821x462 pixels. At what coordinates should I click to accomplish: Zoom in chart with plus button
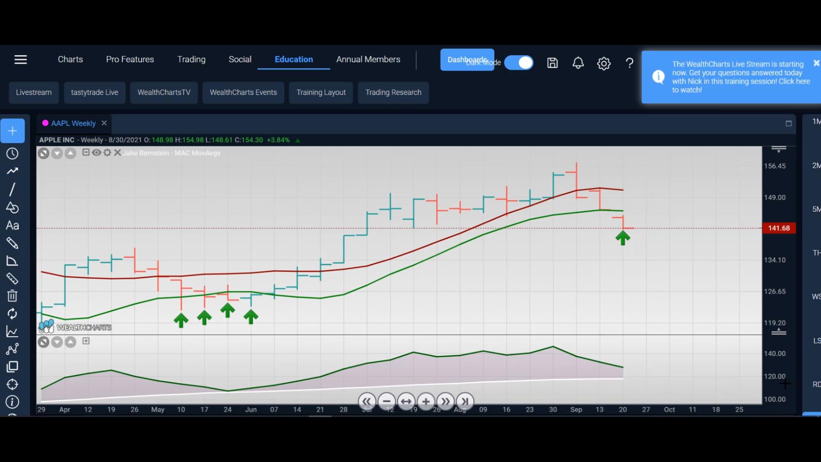click(426, 402)
